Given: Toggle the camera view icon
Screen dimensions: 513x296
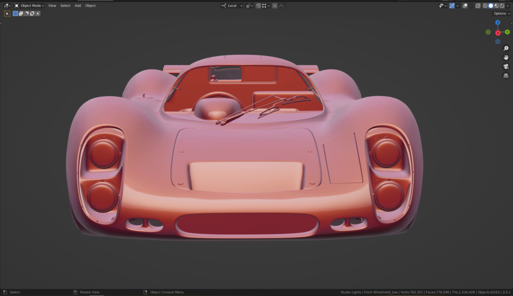Looking at the screenshot, I should pos(506,66).
